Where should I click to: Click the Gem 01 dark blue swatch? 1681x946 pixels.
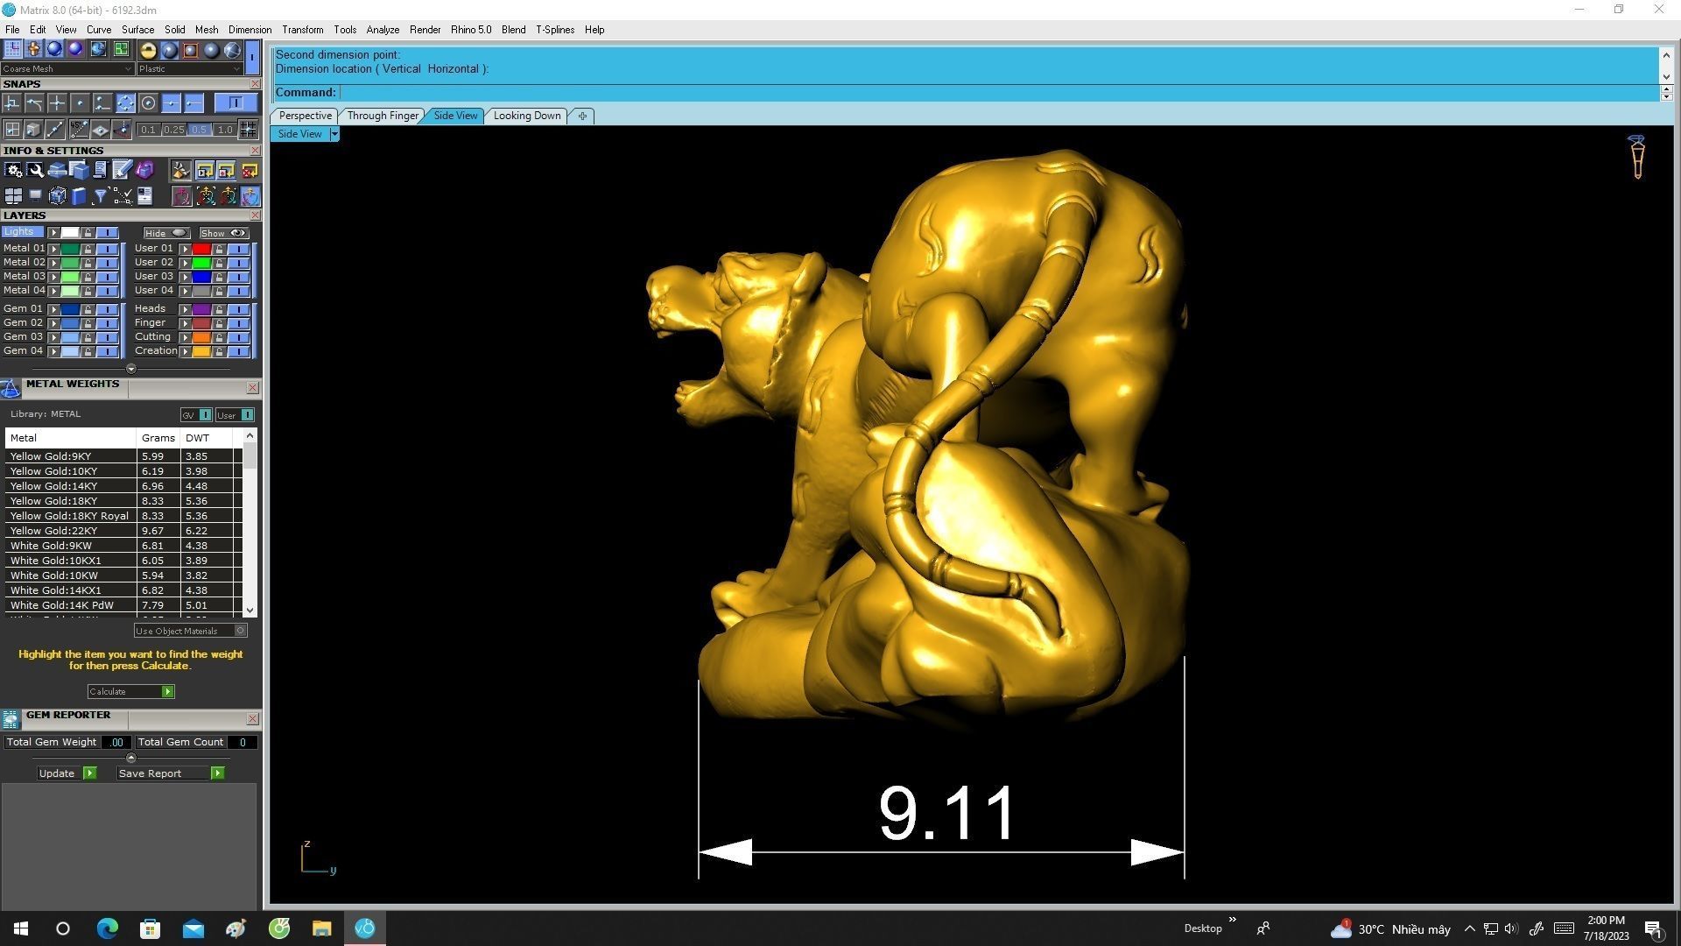pyautogui.click(x=70, y=309)
